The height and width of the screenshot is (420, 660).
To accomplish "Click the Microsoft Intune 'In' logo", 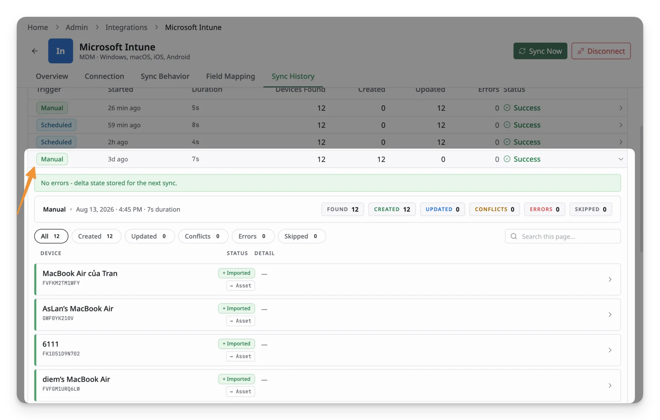I will [60, 51].
